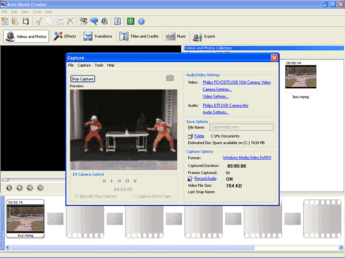This screenshot has height=258, width=345.
Task: Click the speaker icon beside Record Audio
Action: point(190,179)
